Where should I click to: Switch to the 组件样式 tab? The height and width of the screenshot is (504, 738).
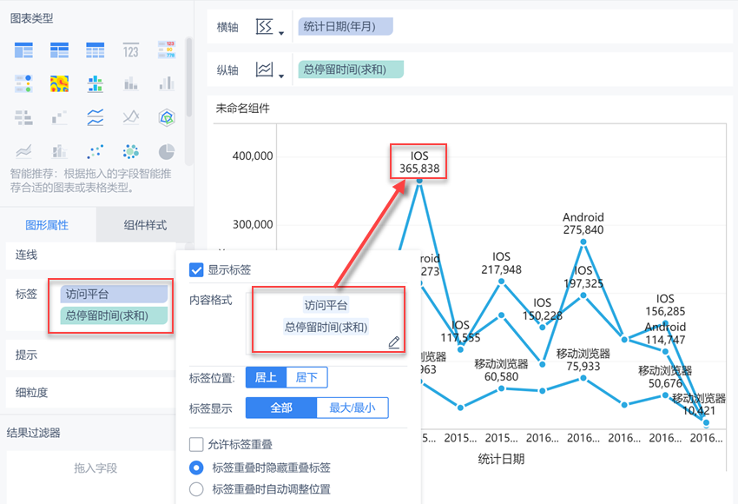pos(145,225)
